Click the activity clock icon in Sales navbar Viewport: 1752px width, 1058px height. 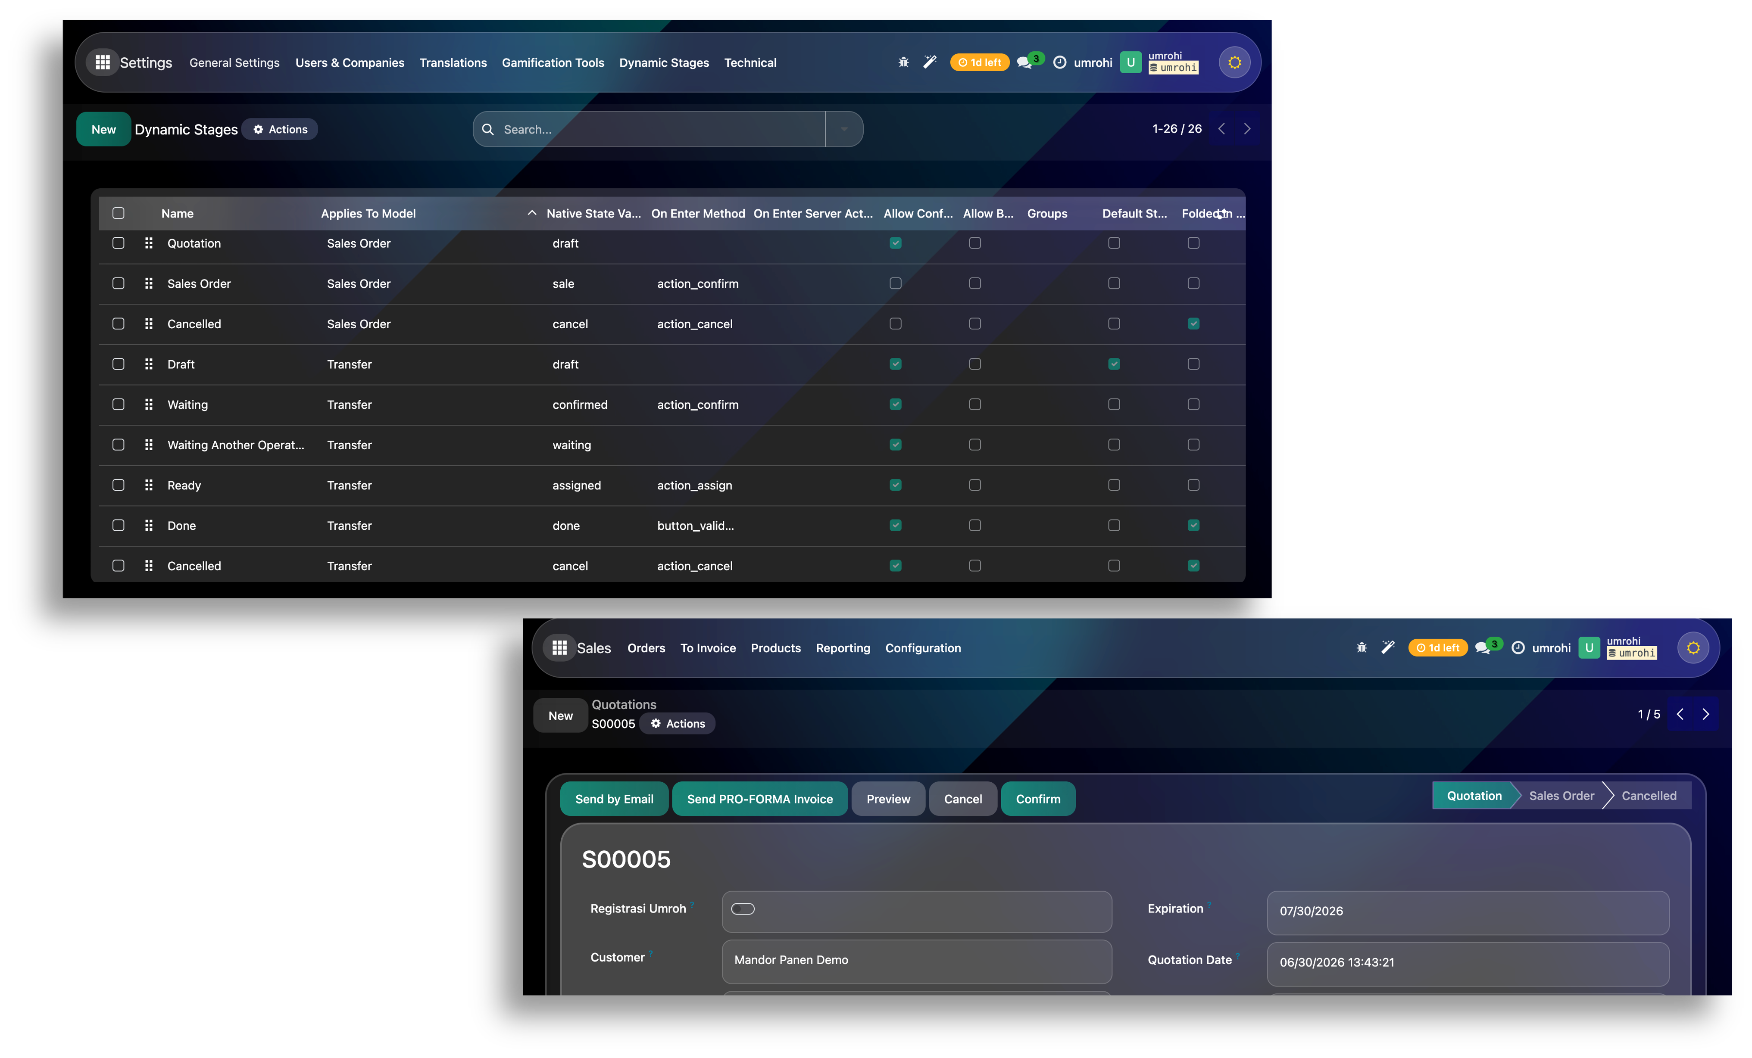coord(1518,648)
